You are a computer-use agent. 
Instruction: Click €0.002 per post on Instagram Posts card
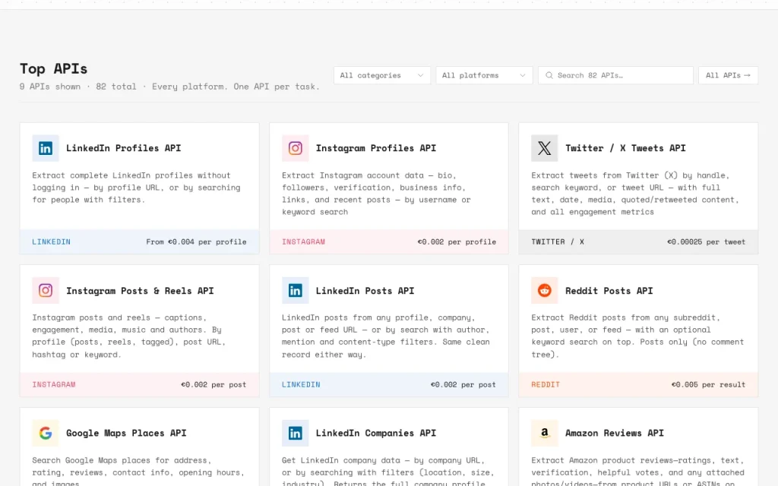pos(213,384)
